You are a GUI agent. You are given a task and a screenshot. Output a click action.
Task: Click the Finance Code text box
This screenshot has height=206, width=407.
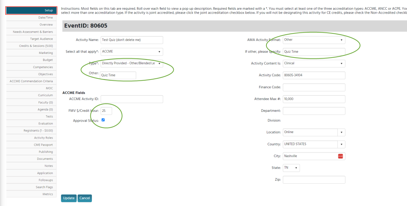point(314,87)
